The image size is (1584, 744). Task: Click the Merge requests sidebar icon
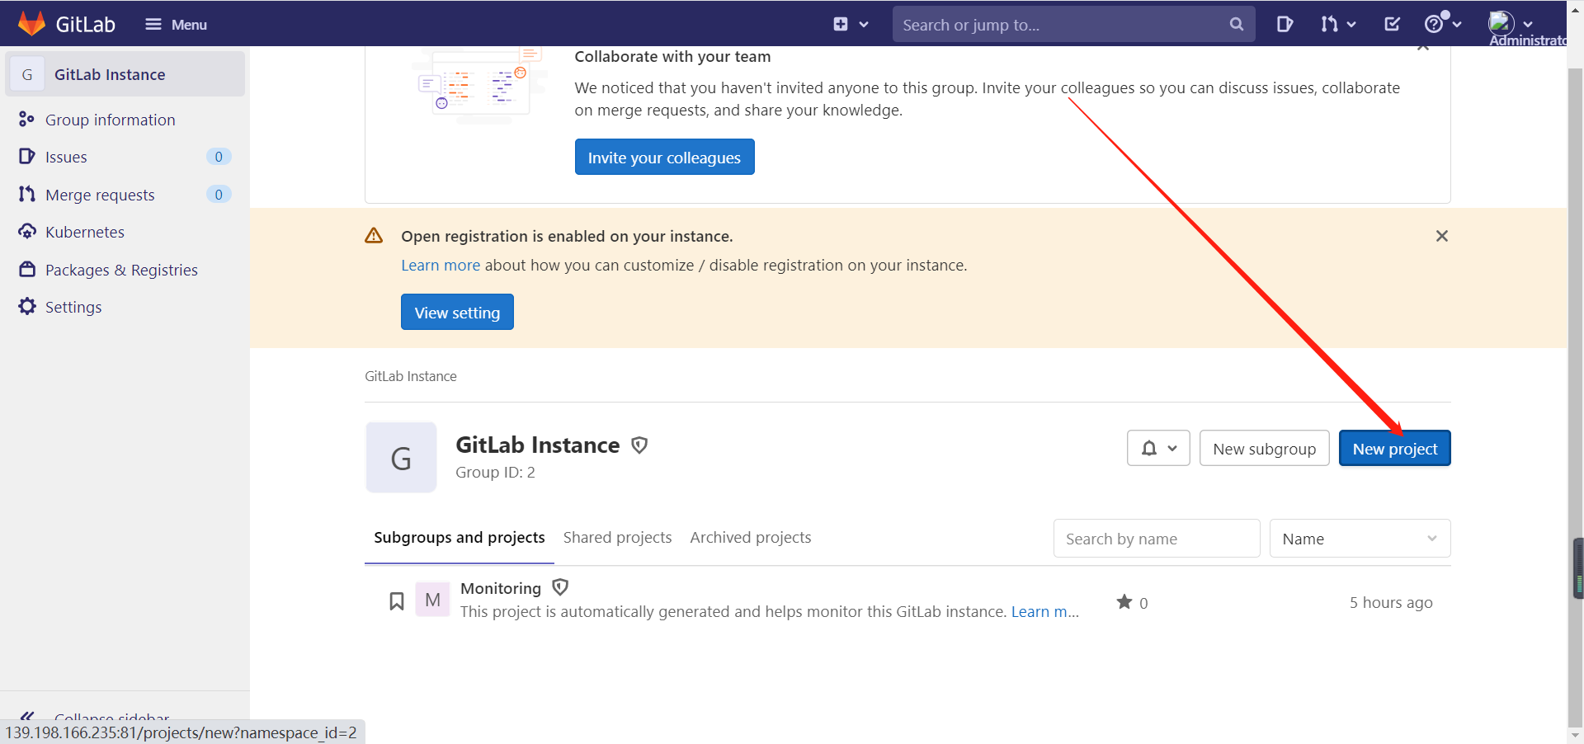26,194
